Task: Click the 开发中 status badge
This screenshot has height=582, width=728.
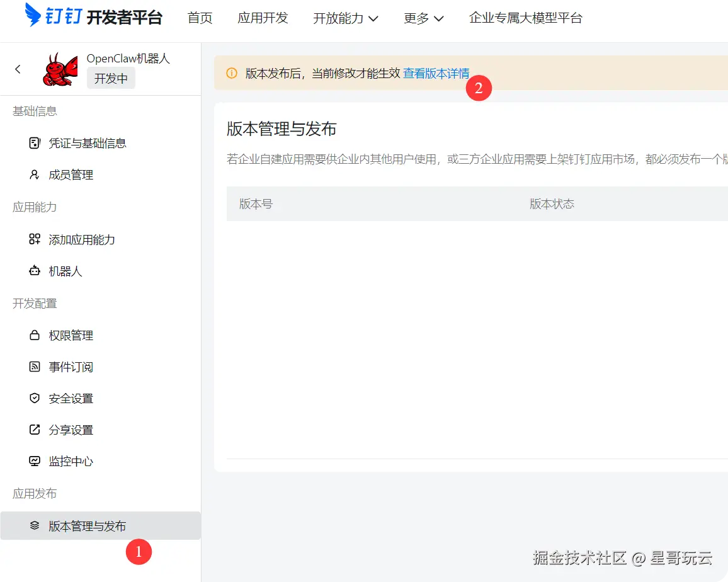Action: [111, 78]
